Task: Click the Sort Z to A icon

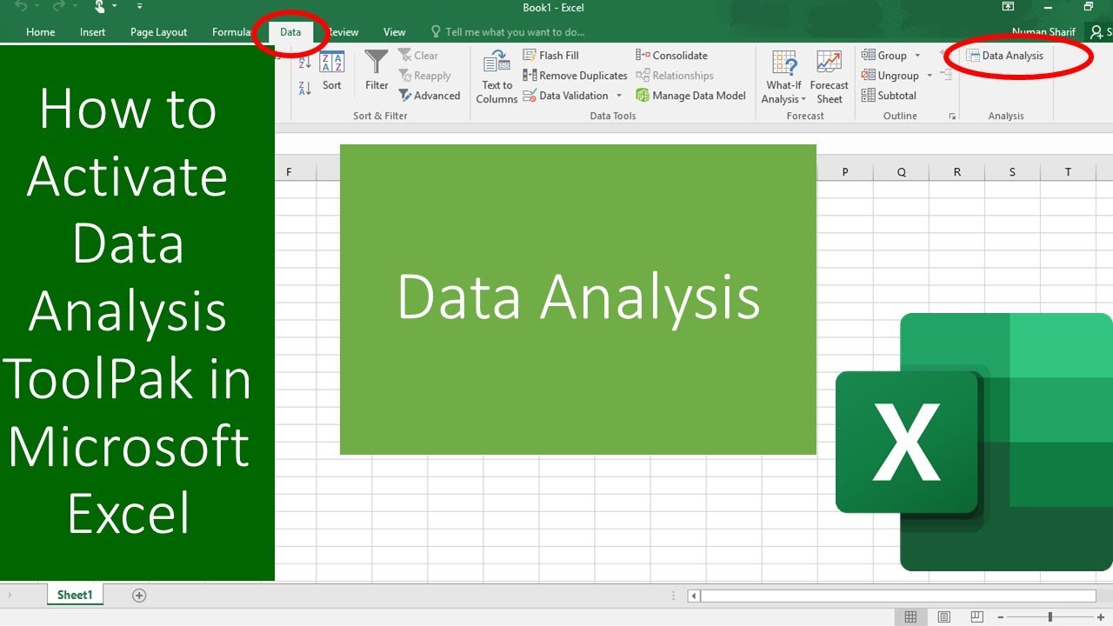Action: click(305, 89)
